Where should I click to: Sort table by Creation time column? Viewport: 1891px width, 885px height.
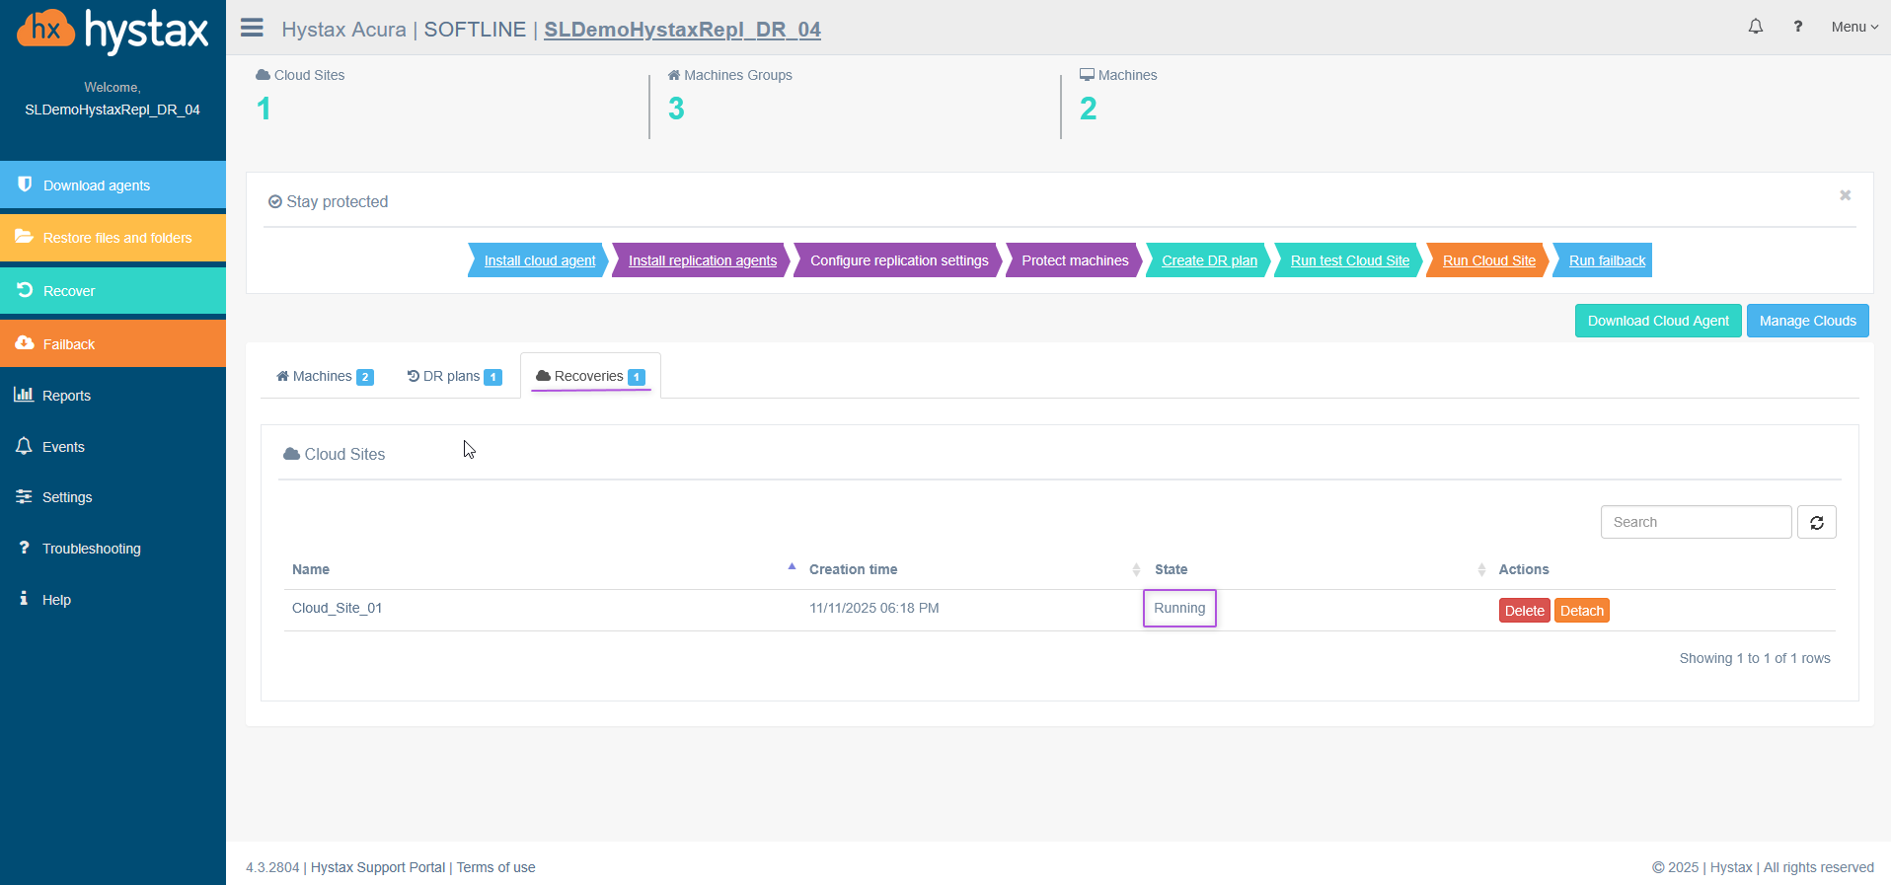(x=853, y=569)
